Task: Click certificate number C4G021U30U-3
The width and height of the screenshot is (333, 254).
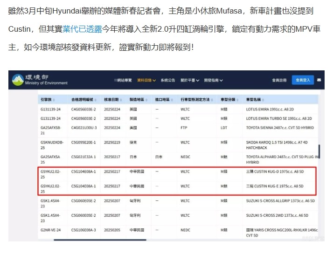Action: click(x=84, y=128)
